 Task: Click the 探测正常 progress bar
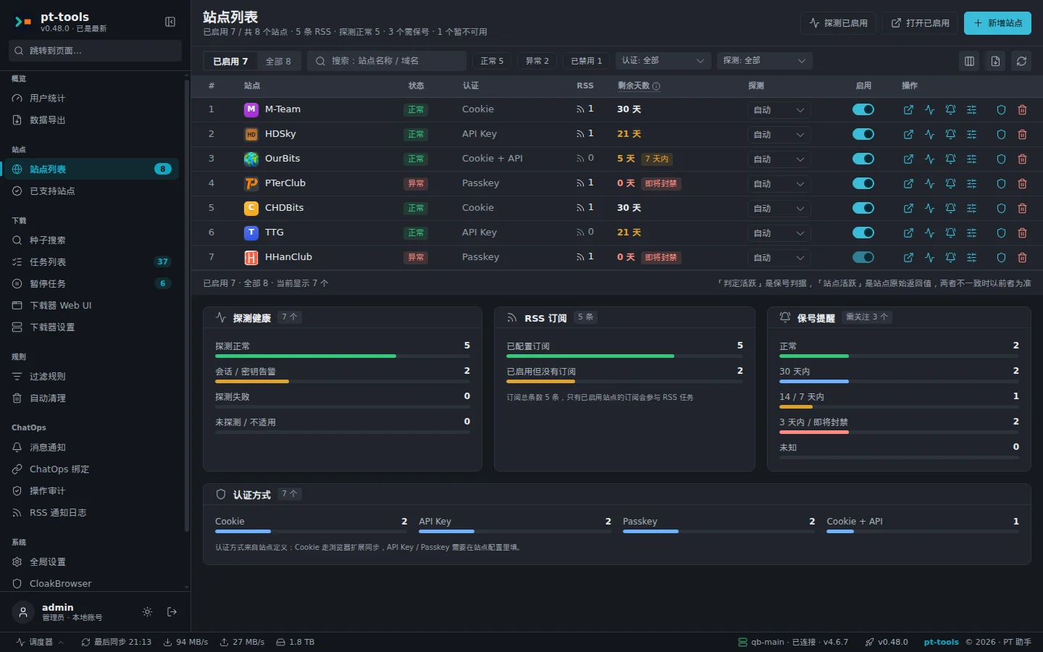click(x=343, y=356)
